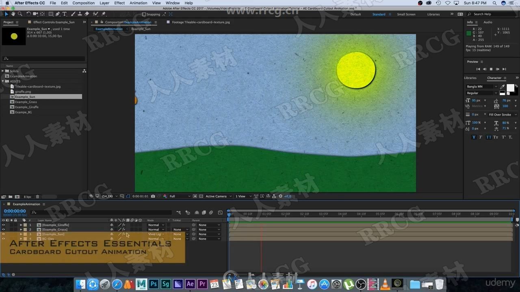
Task: Toggle Superscript in Character panel
Action: coord(503,137)
